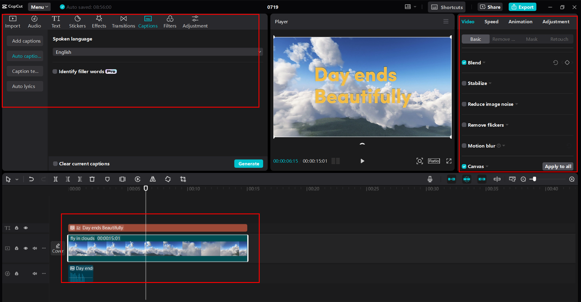Reset Blend settings with the circular arrow
This screenshot has height=302, width=581.
tap(556, 62)
